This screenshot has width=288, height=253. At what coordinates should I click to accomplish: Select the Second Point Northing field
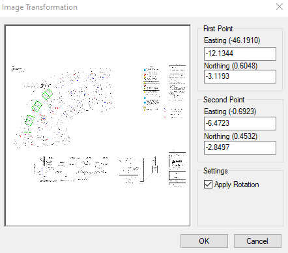click(240, 147)
